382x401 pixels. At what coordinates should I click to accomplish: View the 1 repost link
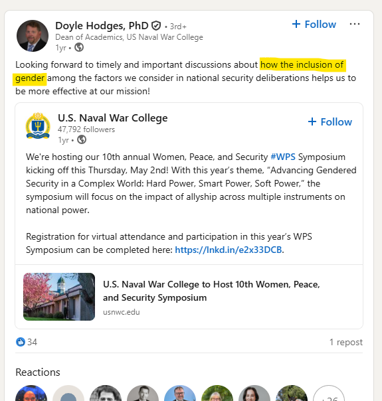click(x=346, y=342)
